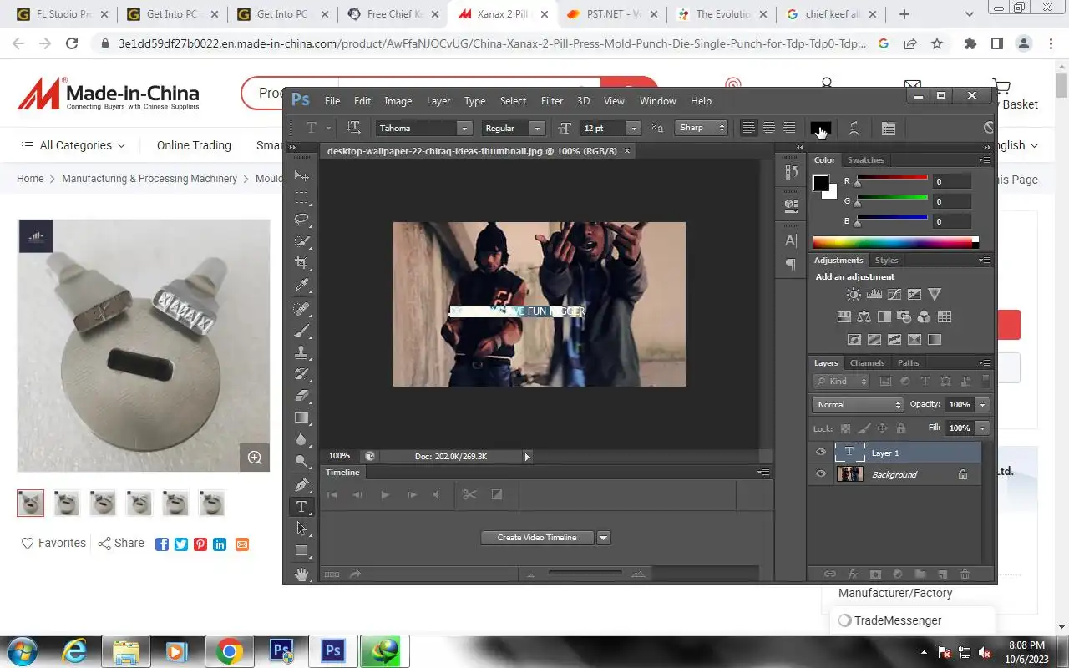Image resolution: width=1069 pixels, height=668 pixels.
Task: Toggle text orientation icon in options bar
Action: click(x=353, y=128)
